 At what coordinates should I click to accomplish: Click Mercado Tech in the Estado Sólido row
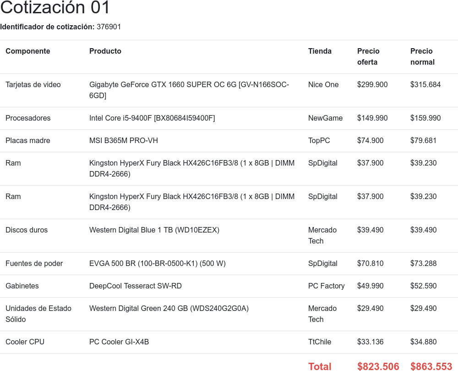pos(322,314)
